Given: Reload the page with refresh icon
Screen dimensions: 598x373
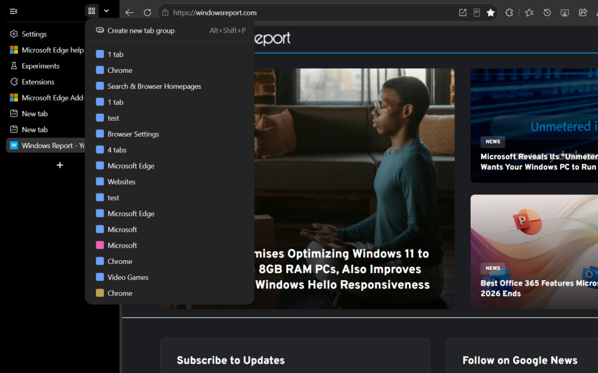Looking at the screenshot, I should (147, 13).
